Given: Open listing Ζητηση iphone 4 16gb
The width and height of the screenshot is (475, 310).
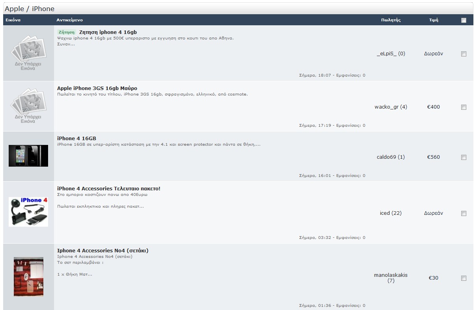Looking at the screenshot, I should (108, 32).
